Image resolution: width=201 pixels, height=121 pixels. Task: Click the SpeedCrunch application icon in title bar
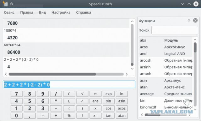point(5,4)
